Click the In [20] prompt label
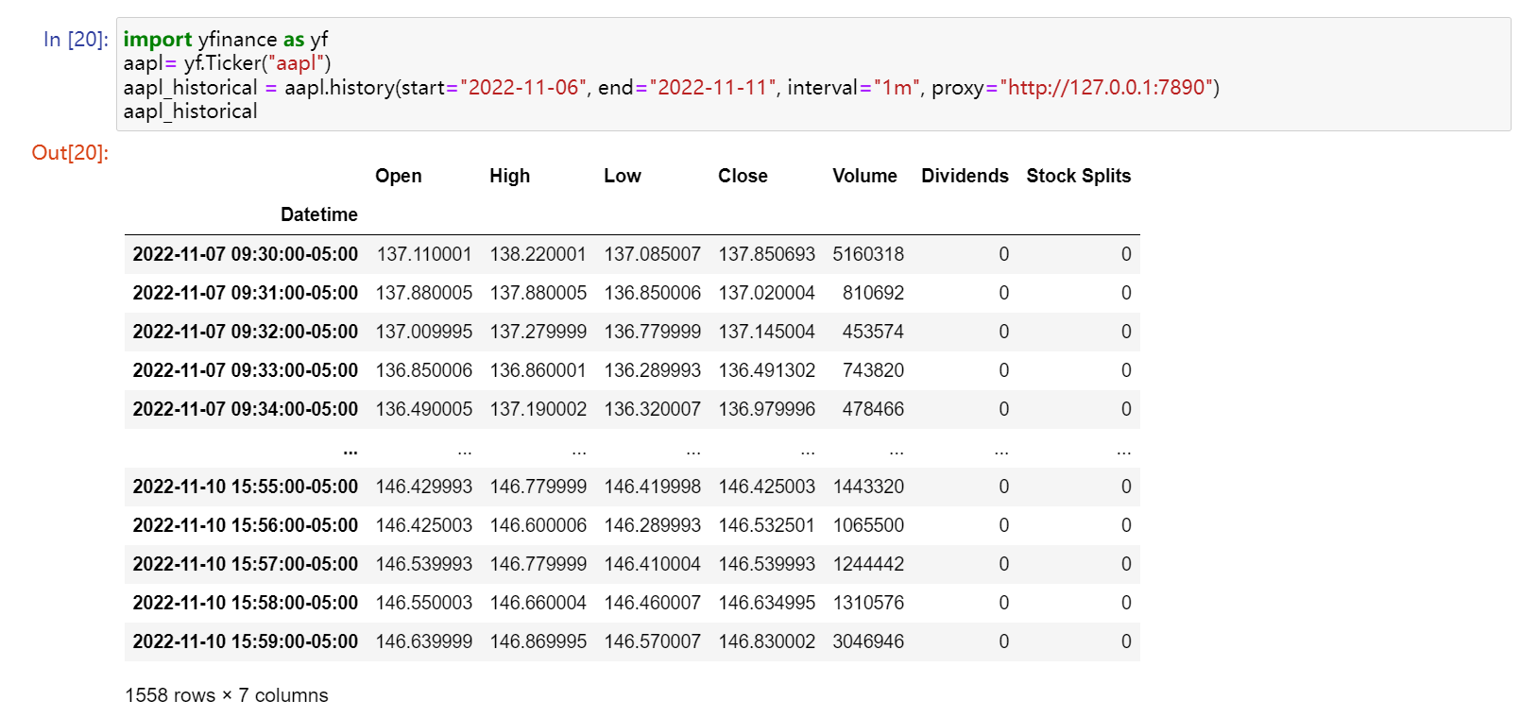1538x718 pixels. (76, 40)
